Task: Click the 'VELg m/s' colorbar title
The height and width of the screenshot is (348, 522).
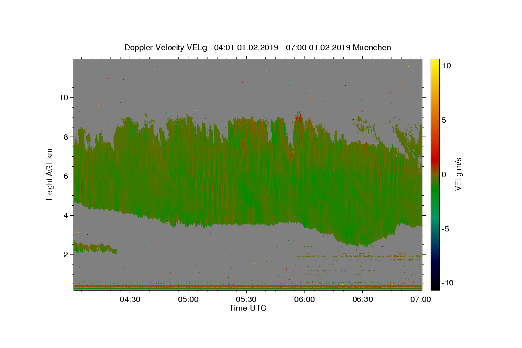Action: (x=458, y=174)
